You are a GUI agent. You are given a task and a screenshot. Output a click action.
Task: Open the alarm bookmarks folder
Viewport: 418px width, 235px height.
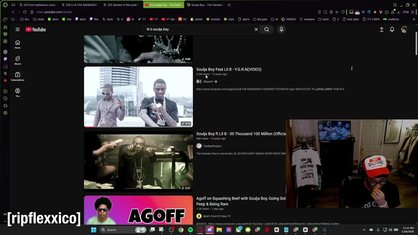click(x=244, y=19)
